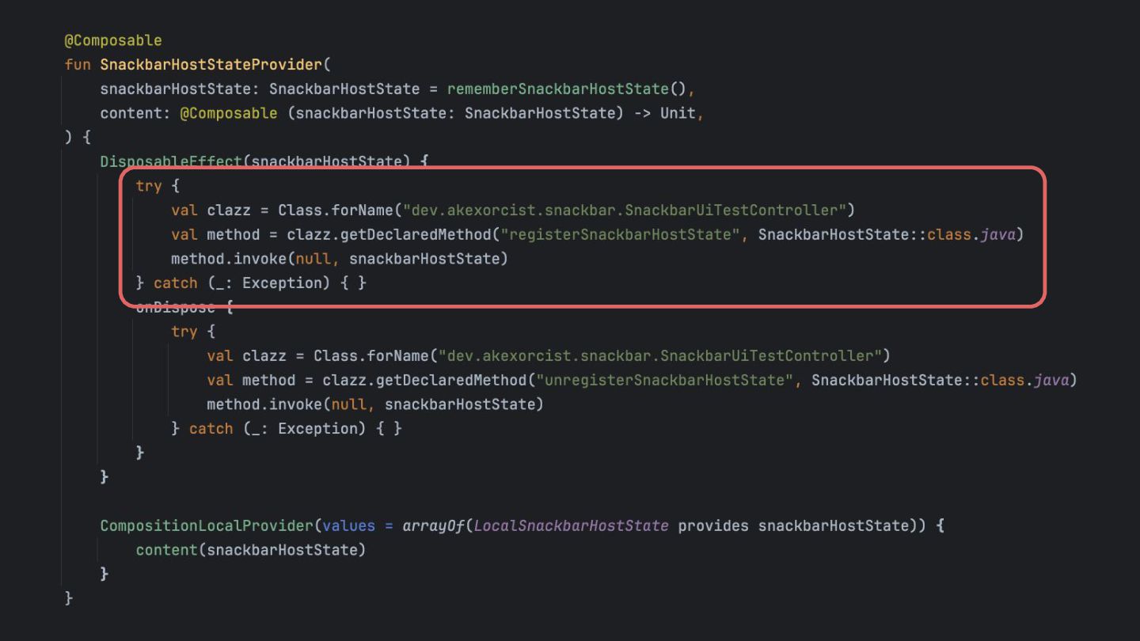Click the provides infix keyword
This screenshot has height=641, width=1140.
point(713,525)
